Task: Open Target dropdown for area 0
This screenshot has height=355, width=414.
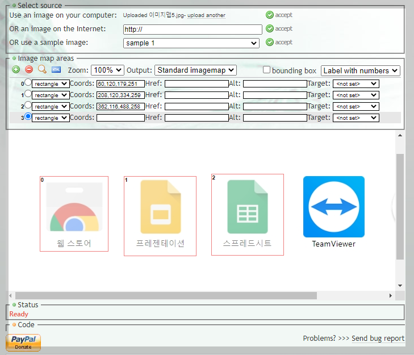Action: coord(356,84)
